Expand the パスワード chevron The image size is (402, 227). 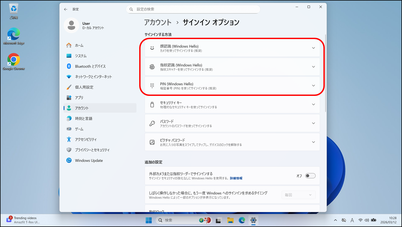tap(313, 123)
